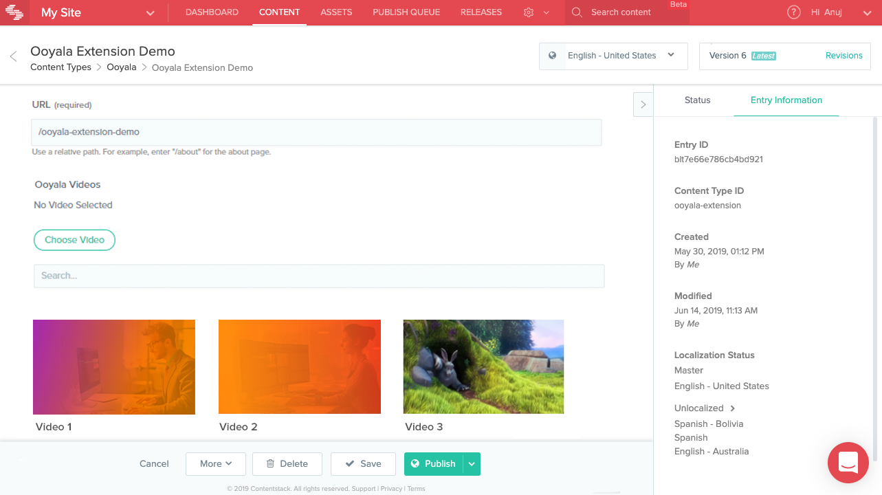Screen dimensions: 882x495
Task: Click the search magnifier icon
Action: [x=577, y=12]
